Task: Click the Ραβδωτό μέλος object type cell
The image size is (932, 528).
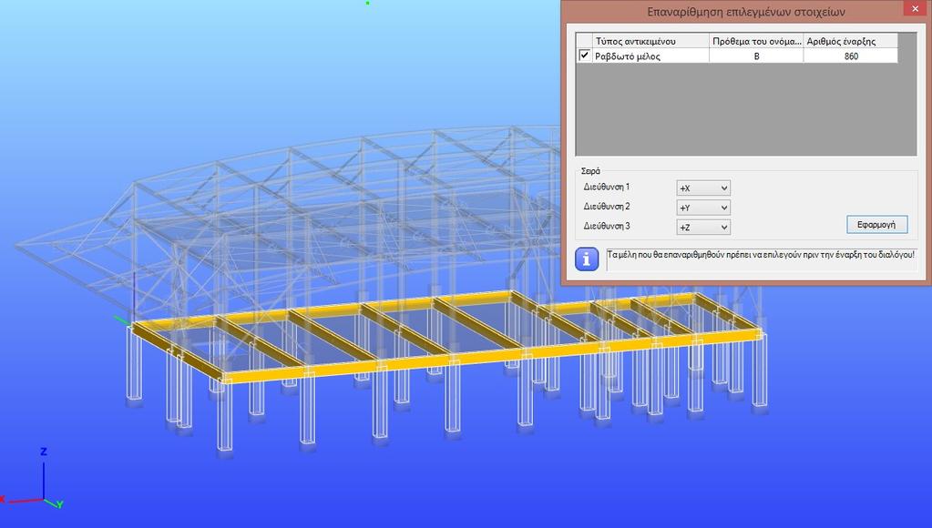Action: 650,56
